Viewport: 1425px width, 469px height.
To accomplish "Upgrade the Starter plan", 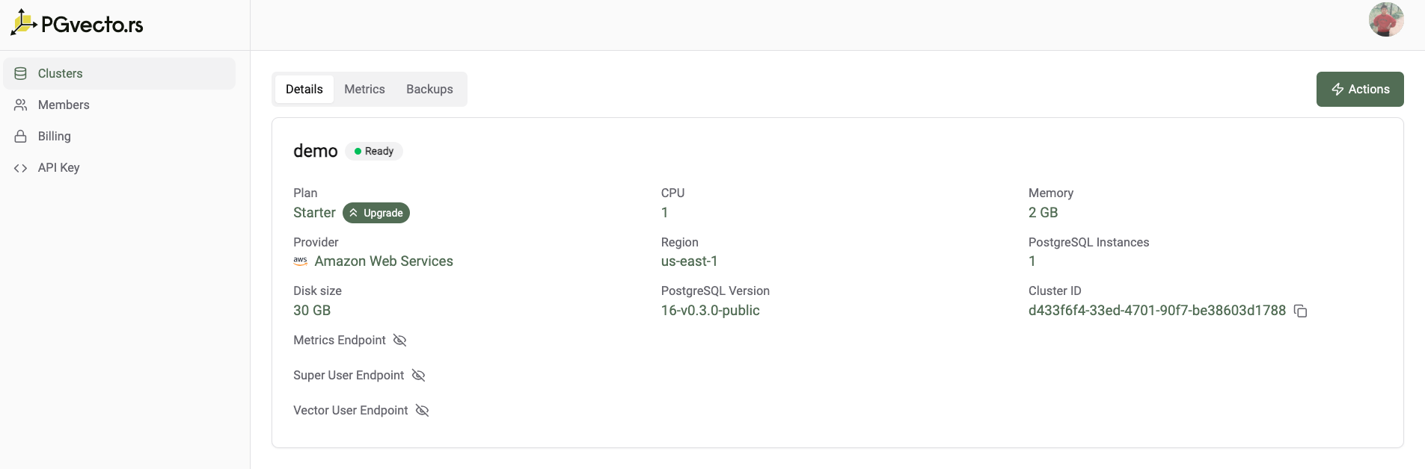I will click(376, 213).
